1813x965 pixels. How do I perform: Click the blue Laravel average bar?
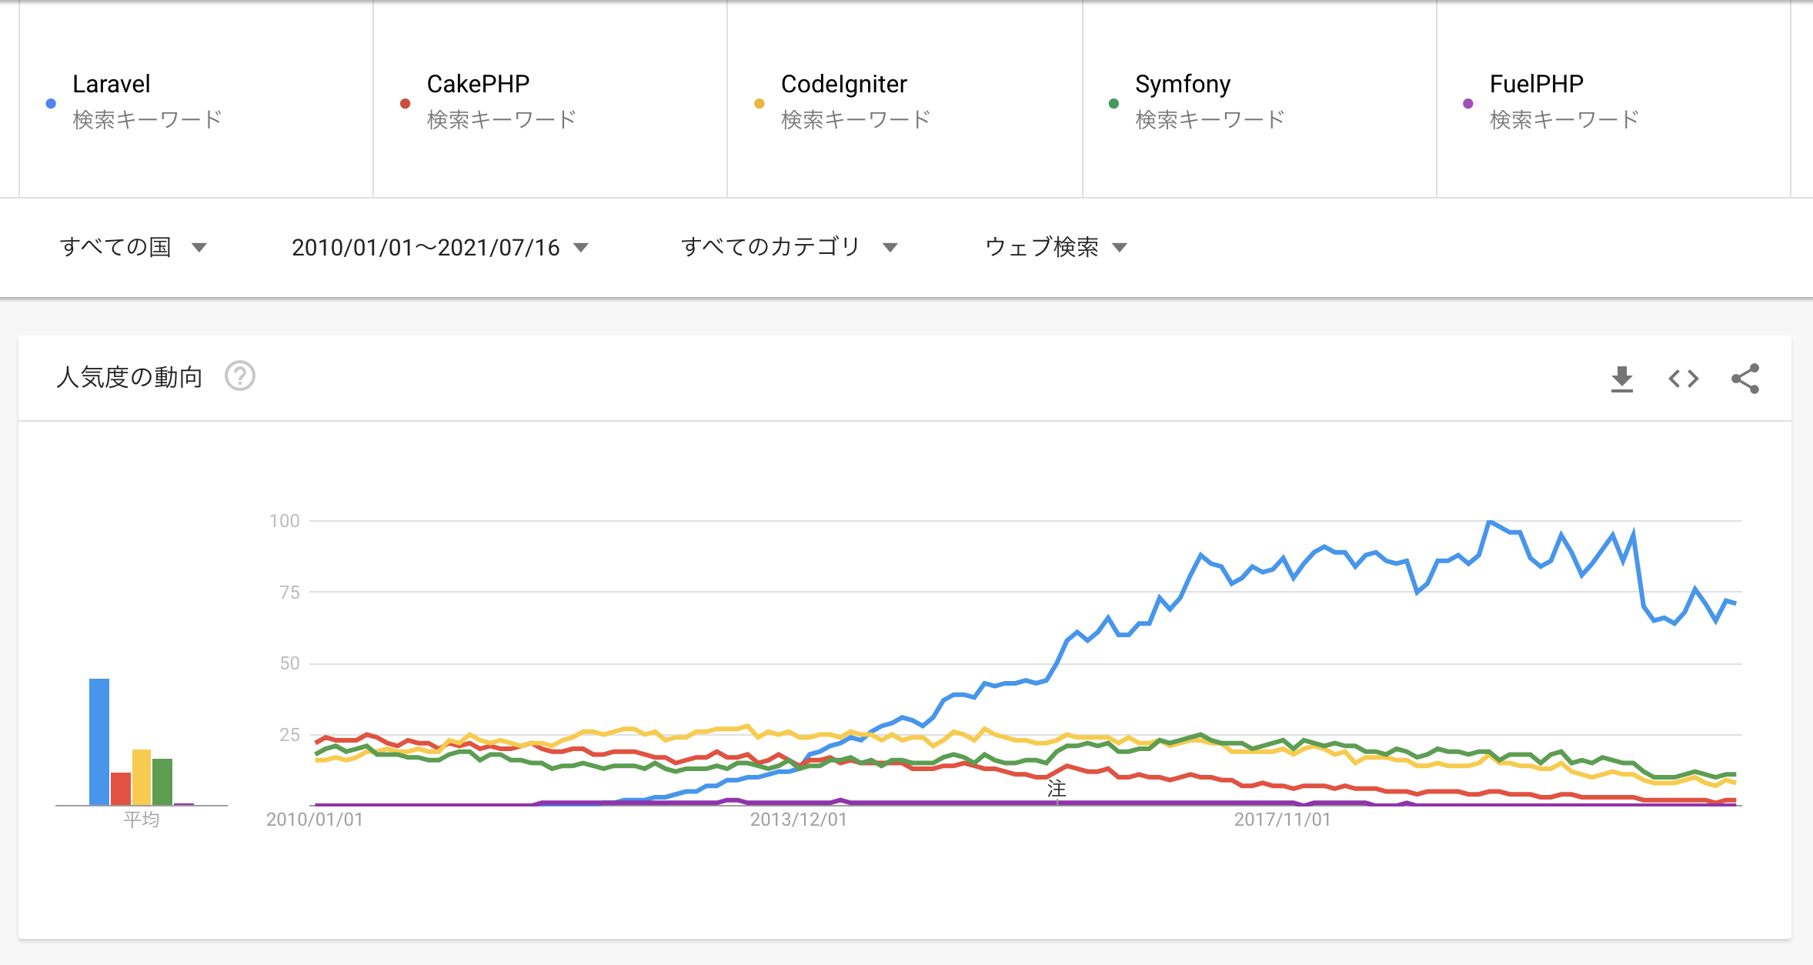pyautogui.click(x=99, y=741)
